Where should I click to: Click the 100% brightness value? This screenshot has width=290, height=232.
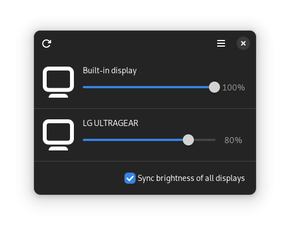tap(233, 88)
